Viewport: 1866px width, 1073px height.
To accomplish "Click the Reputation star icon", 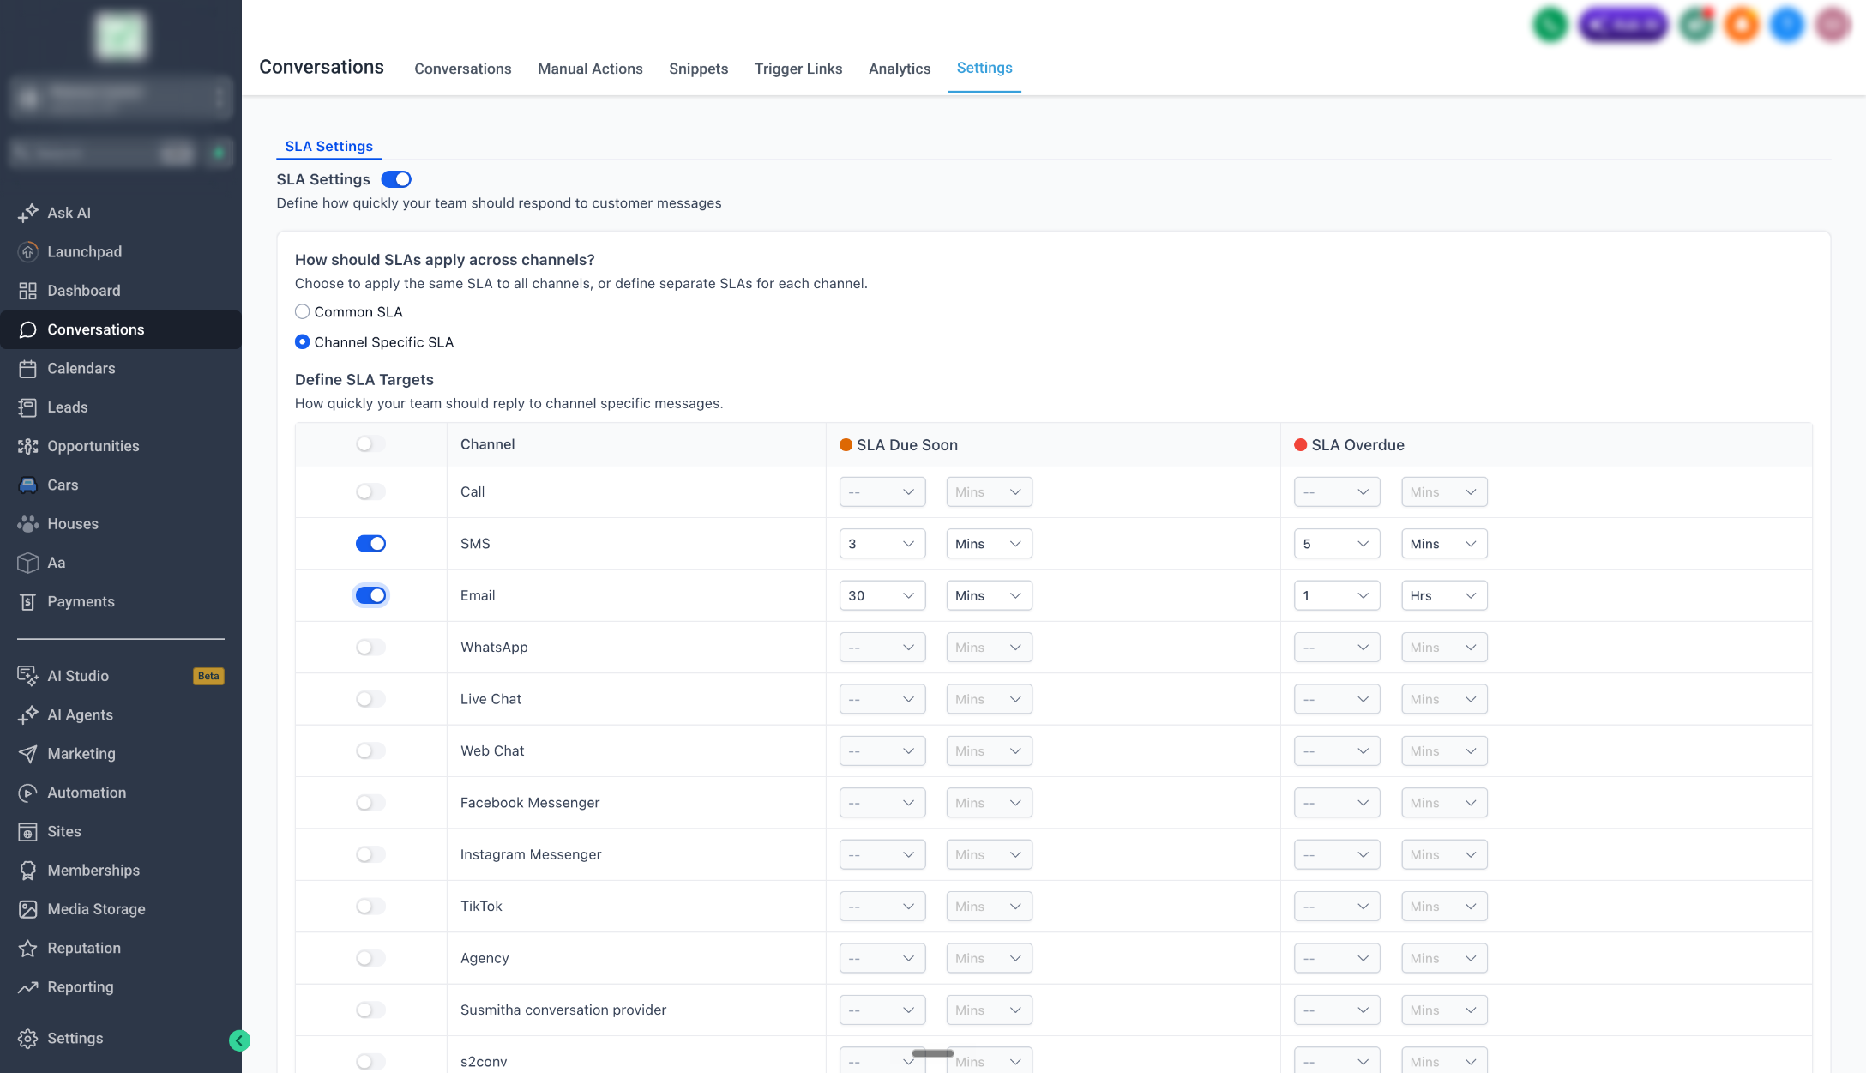I will (x=27, y=948).
